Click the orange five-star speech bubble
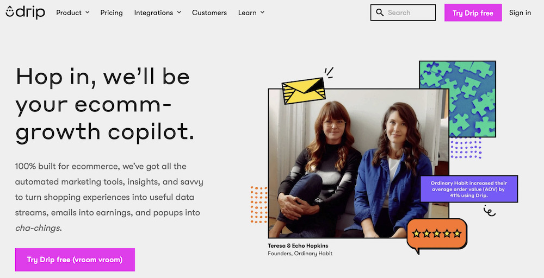Screen dimensions: 544x278 pyautogui.click(x=437, y=234)
